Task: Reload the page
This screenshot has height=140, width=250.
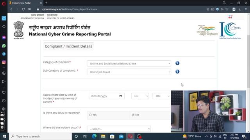Action: pyautogui.click(x=23, y=9)
